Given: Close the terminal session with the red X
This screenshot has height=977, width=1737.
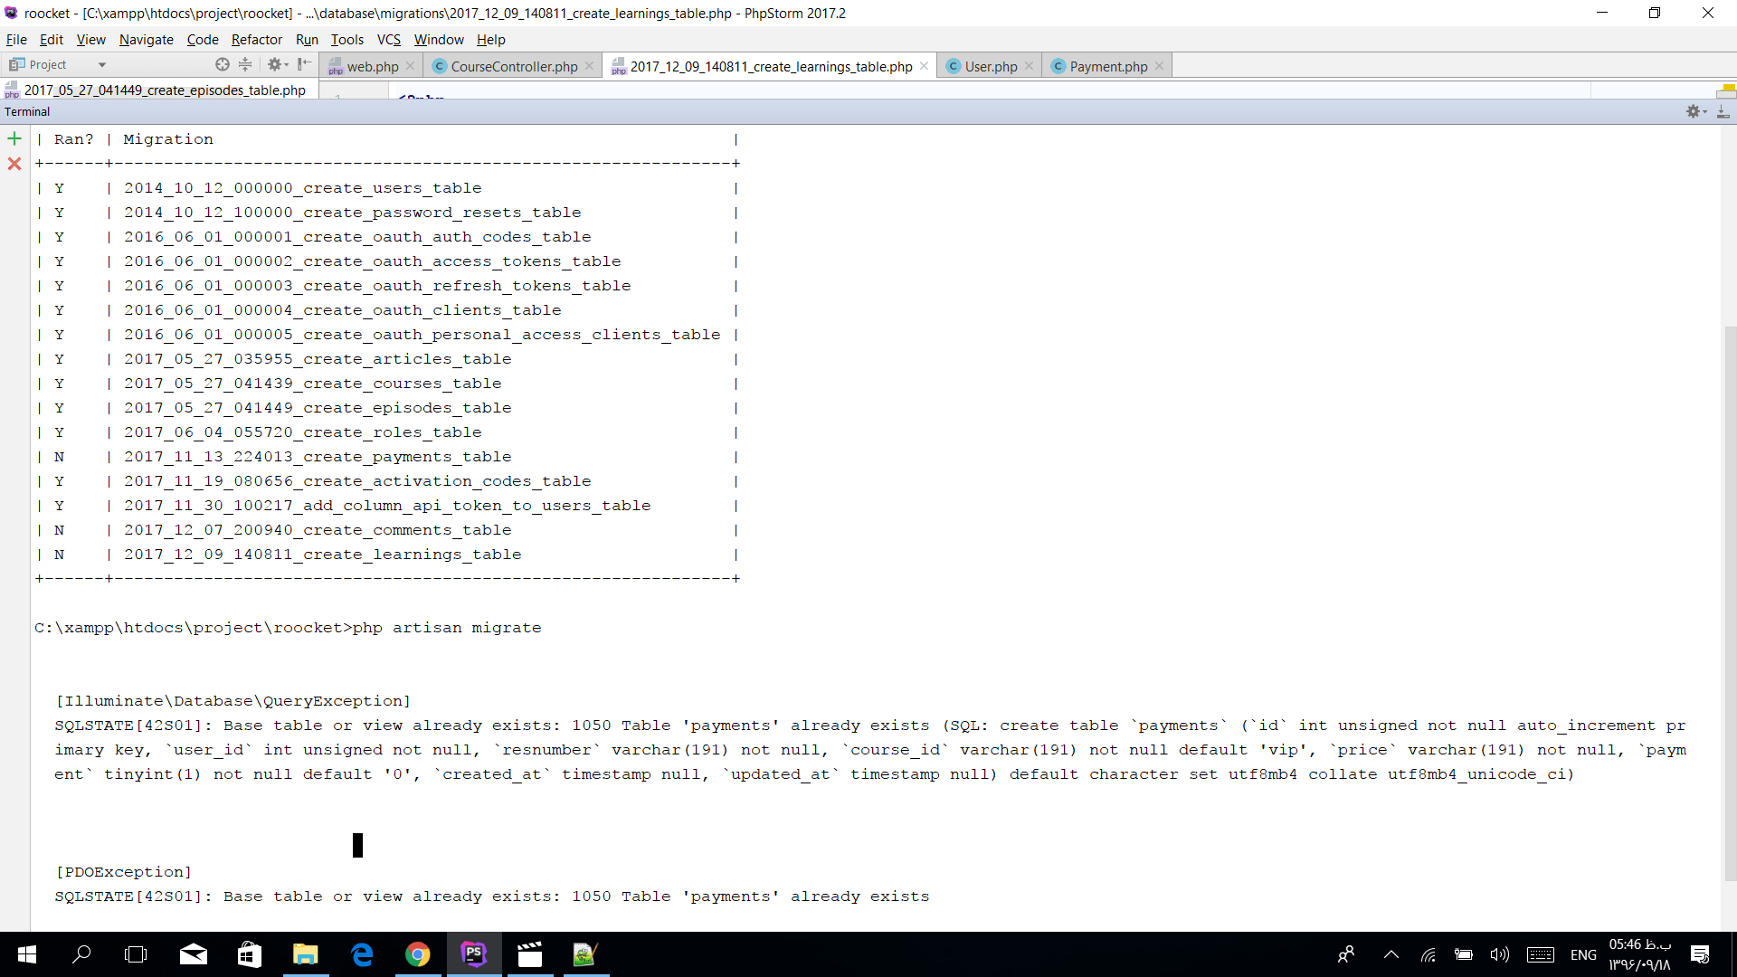Looking at the screenshot, I should click(x=14, y=164).
